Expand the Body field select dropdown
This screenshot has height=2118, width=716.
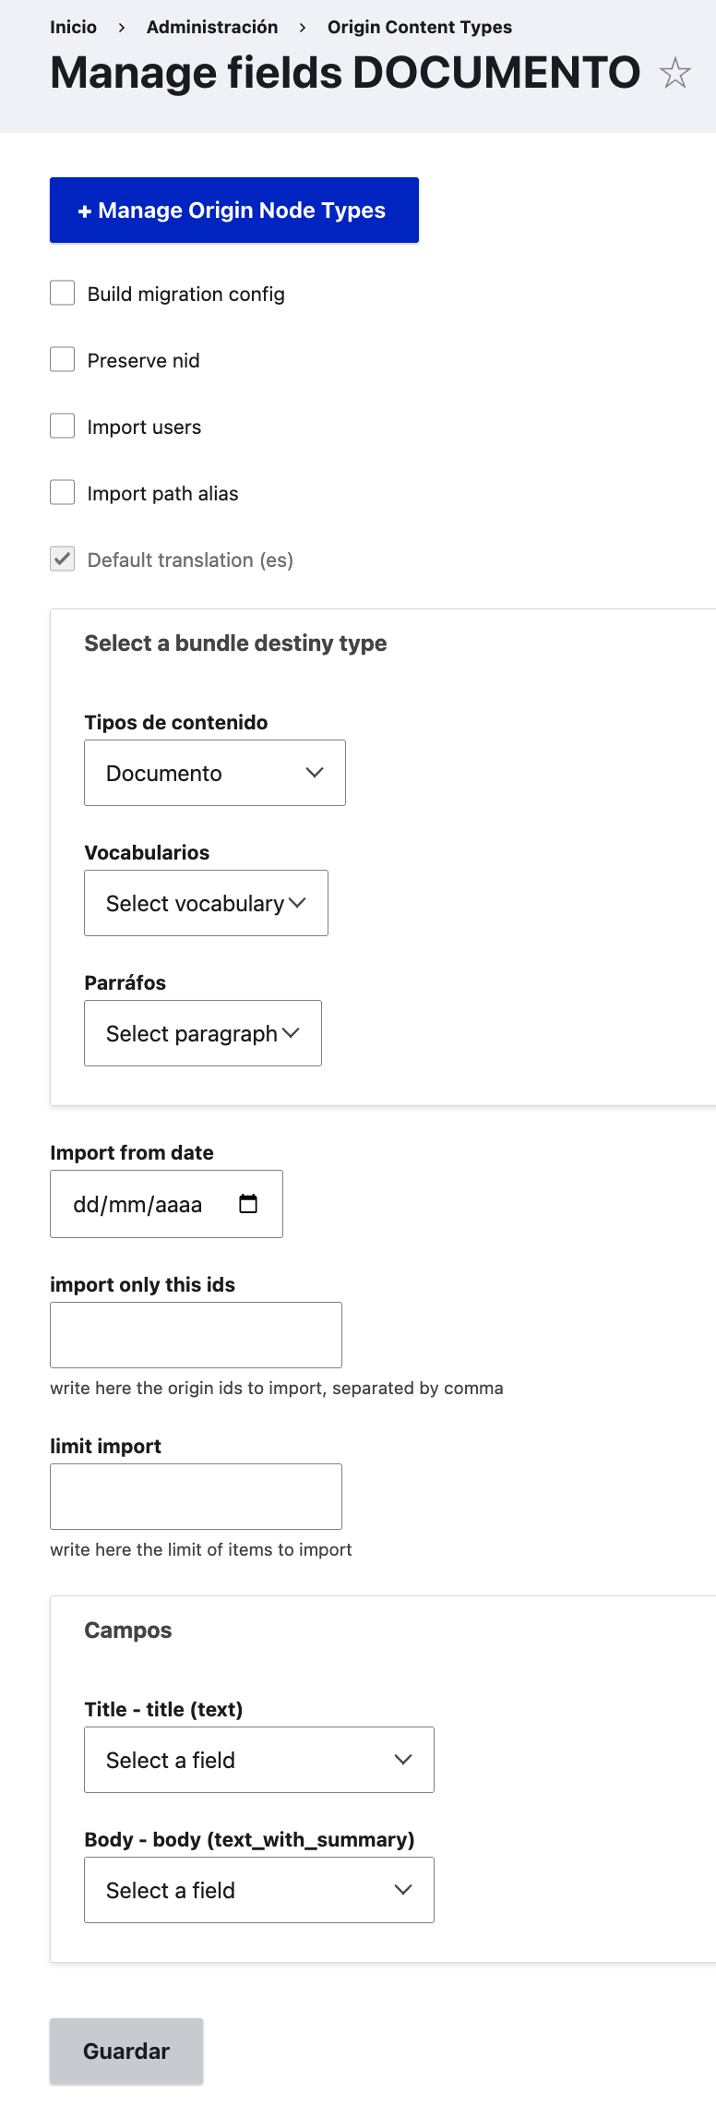point(258,1890)
